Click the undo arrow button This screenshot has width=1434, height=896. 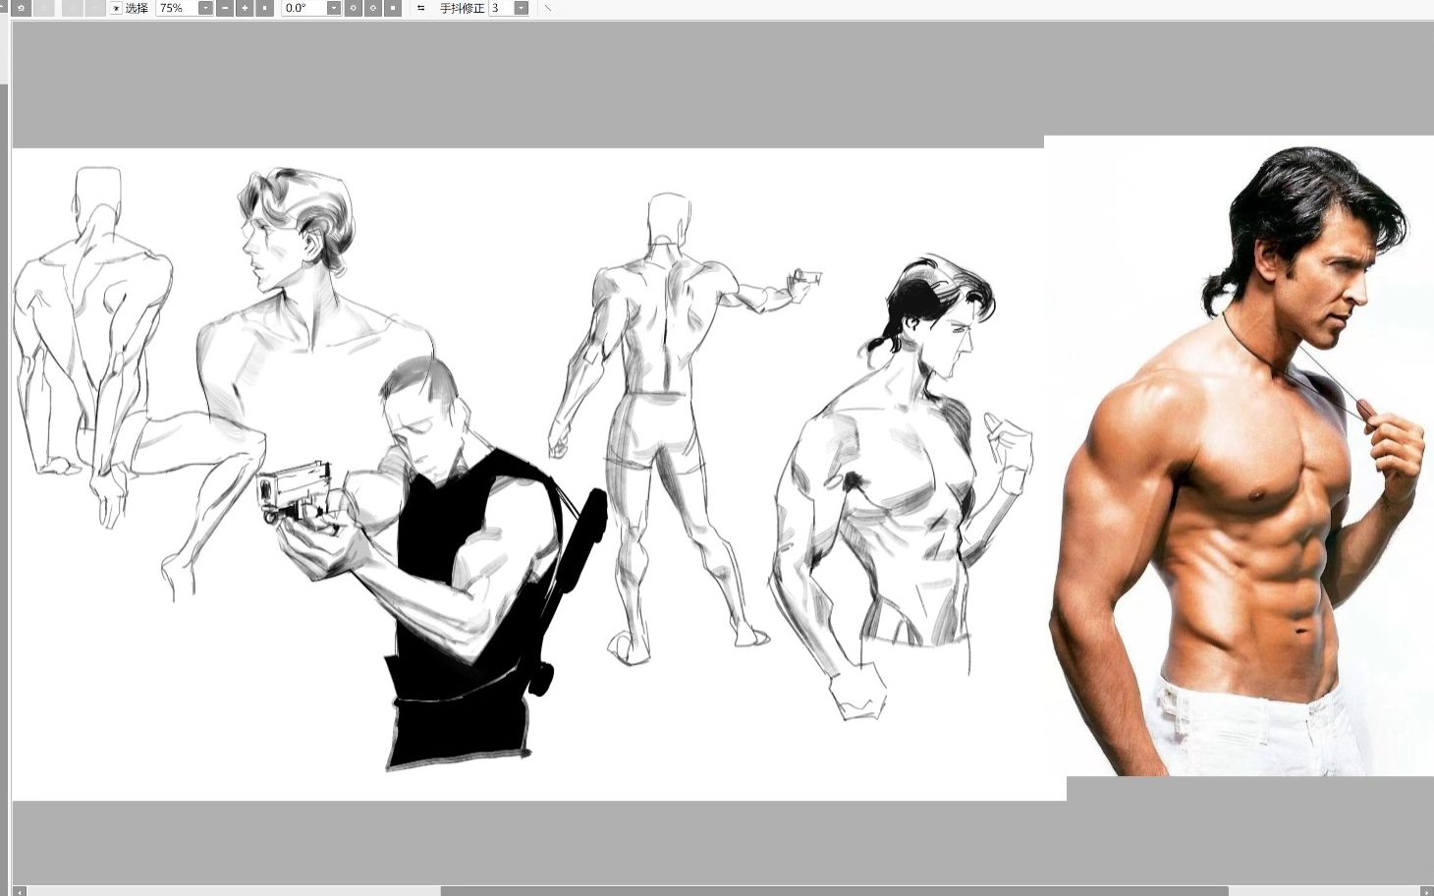point(21,8)
